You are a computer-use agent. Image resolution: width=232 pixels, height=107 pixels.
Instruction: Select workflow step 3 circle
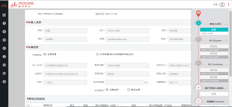click(198, 64)
